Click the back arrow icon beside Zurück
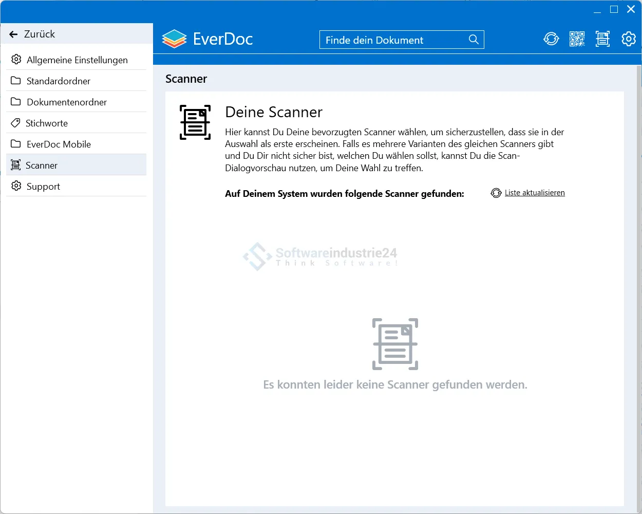This screenshot has width=642, height=514. point(14,34)
